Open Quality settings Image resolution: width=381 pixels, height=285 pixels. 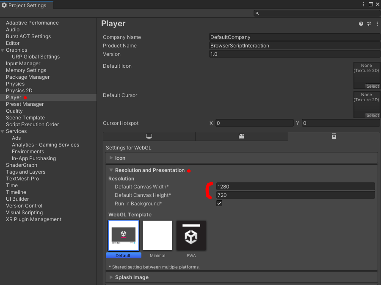(14, 111)
